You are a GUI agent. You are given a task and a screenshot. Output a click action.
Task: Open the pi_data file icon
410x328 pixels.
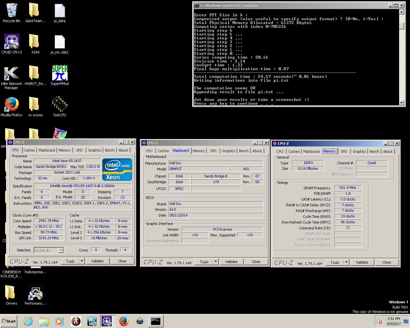(60, 13)
